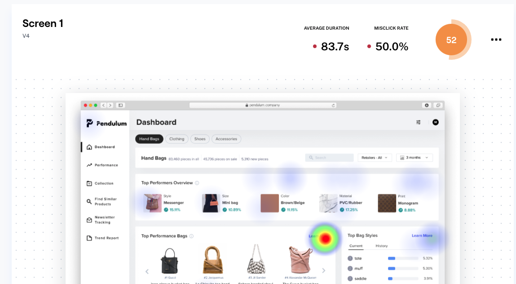The image size is (516, 284).
Task: Click the black M profile avatar
Action: (435, 122)
